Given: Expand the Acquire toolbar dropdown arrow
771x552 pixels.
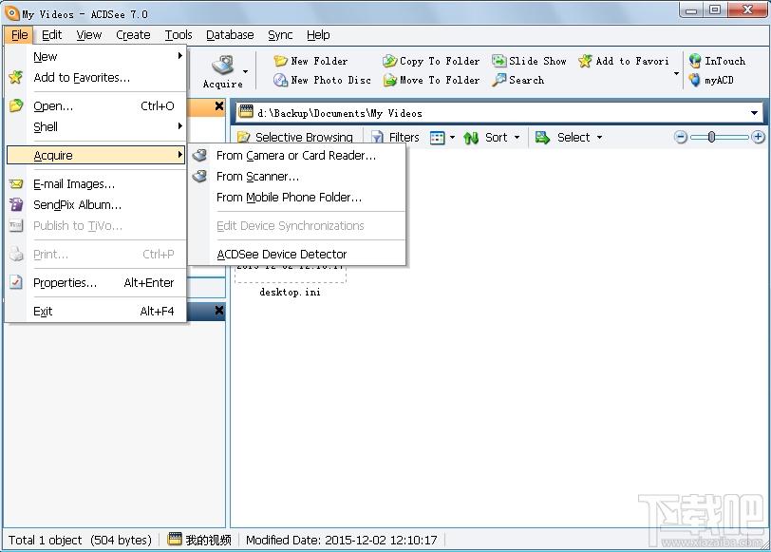Looking at the screenshot, I should (x=245, y=72).
